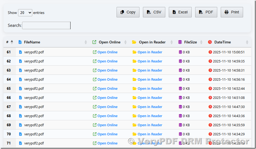Export table with Excel button
Viewport: 256px width, 149px height.
(180, 12)
